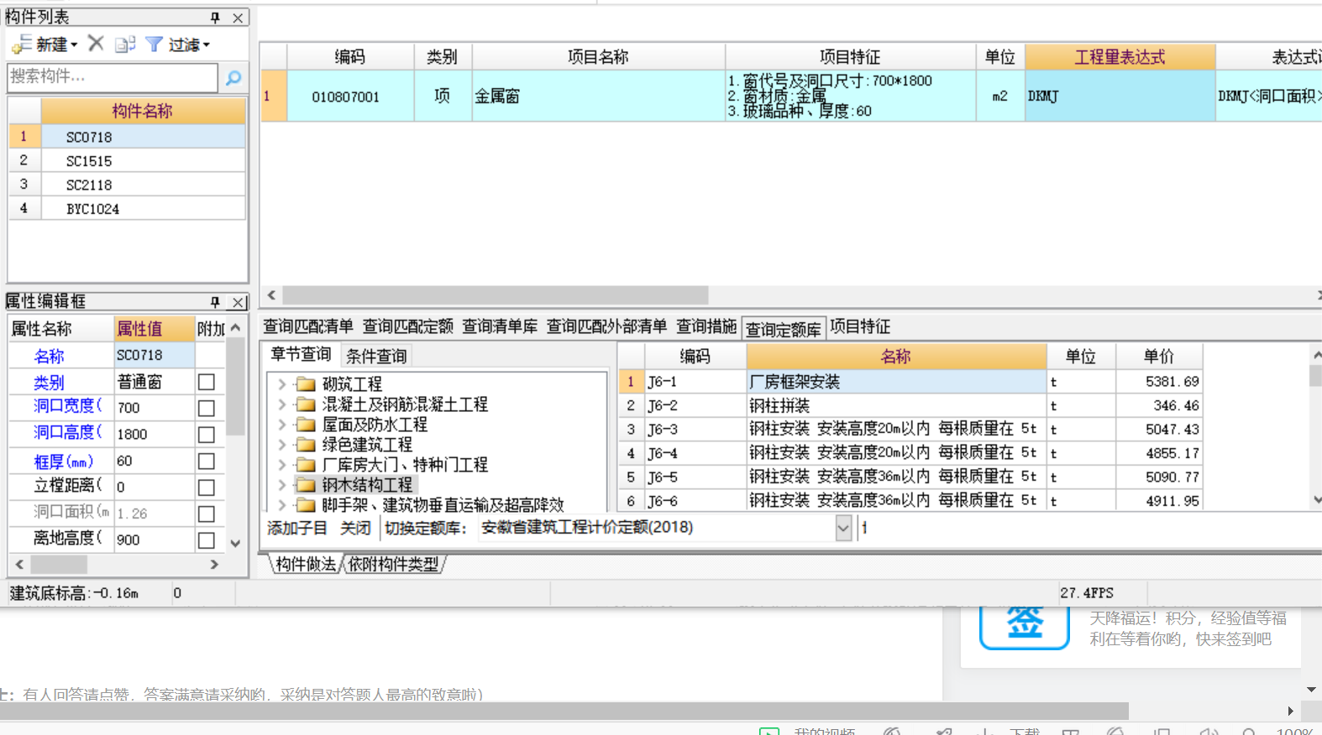Close the 构件列表 panel

pos(238,17)
